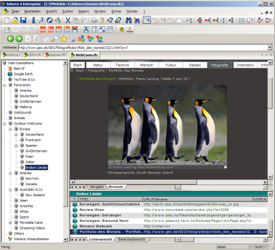The image size is (275, 250).
Task: Open the Datei menu
Action: pyautogui.click(x=15, y=12)
